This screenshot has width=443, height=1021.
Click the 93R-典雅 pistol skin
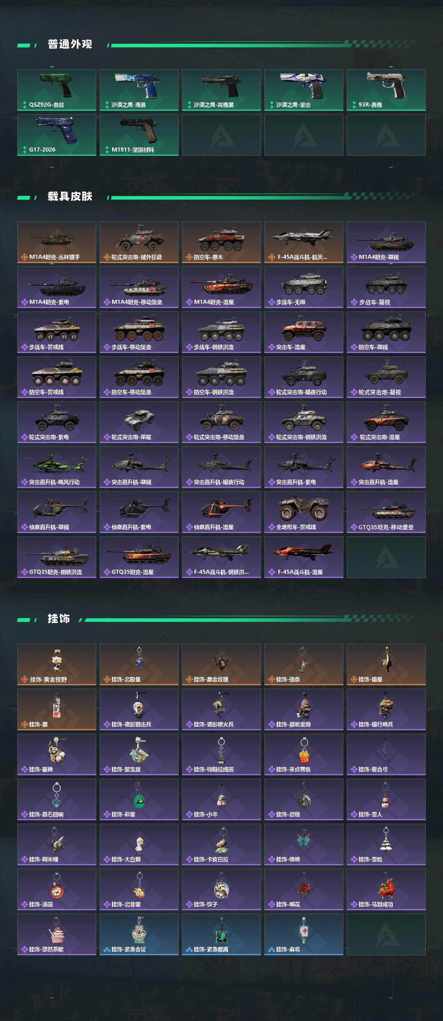(x=386, y=90)
